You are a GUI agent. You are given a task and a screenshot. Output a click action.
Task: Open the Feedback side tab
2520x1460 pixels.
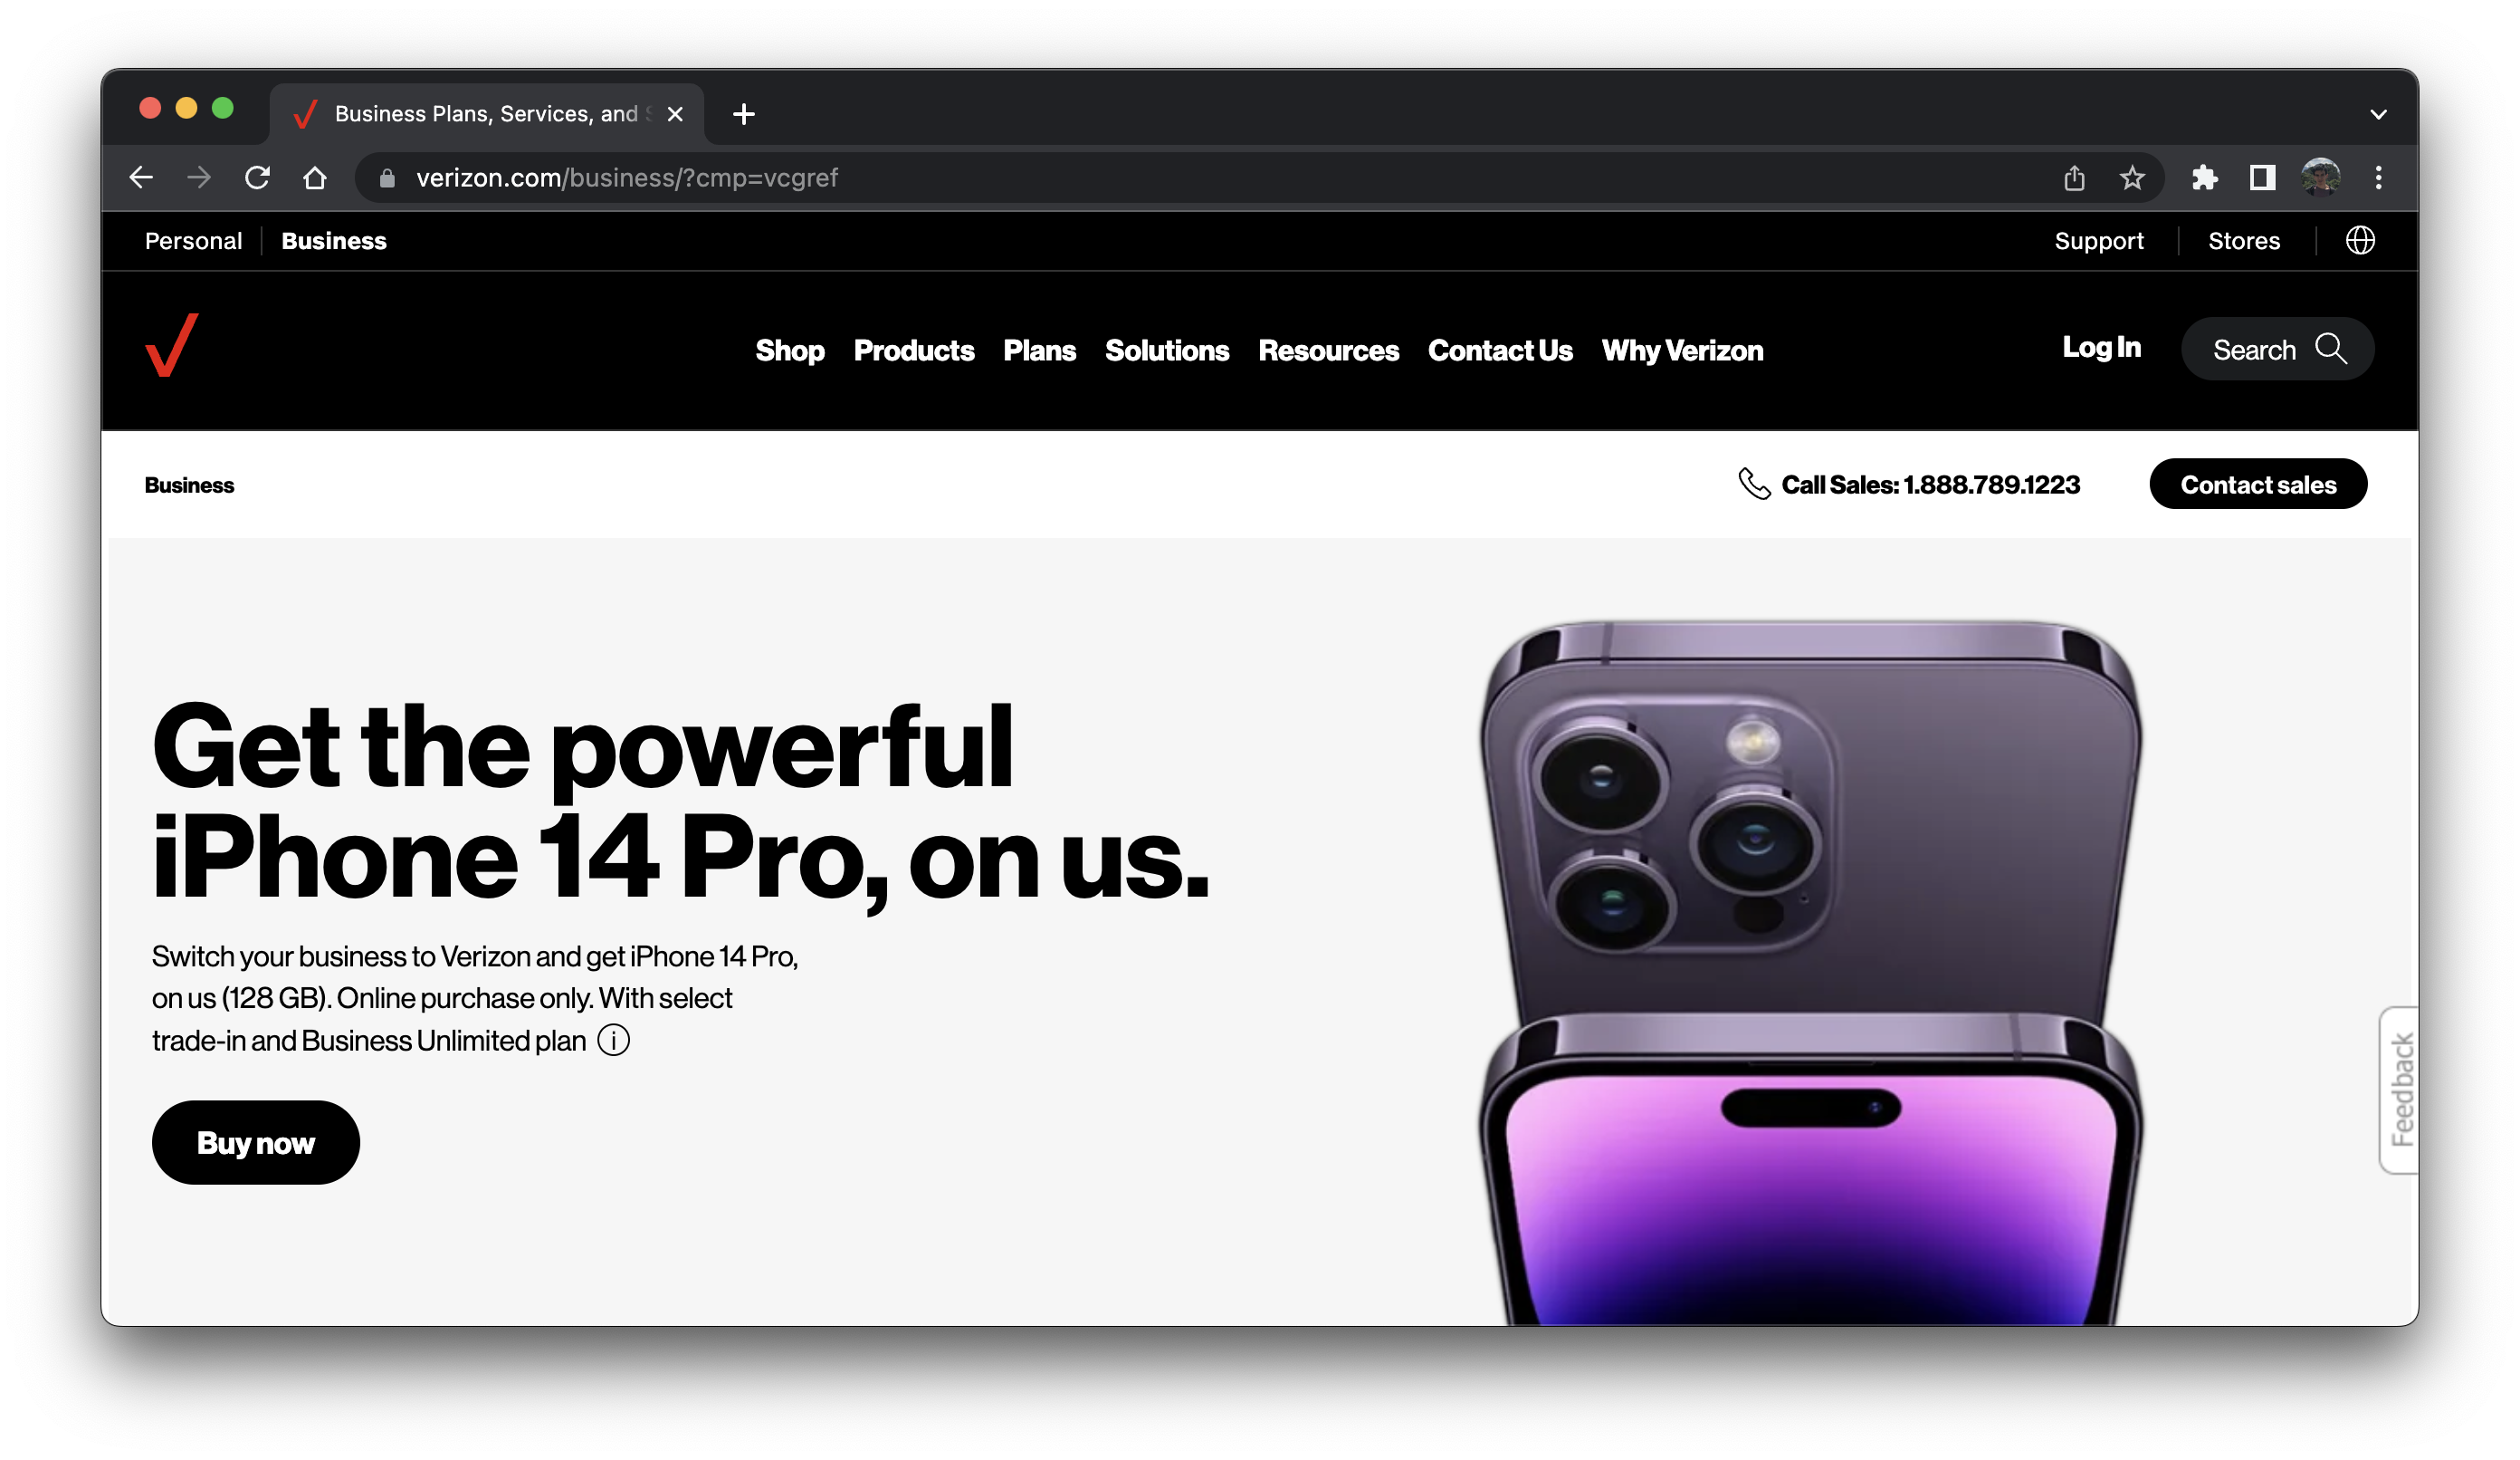point(2399,1090)
